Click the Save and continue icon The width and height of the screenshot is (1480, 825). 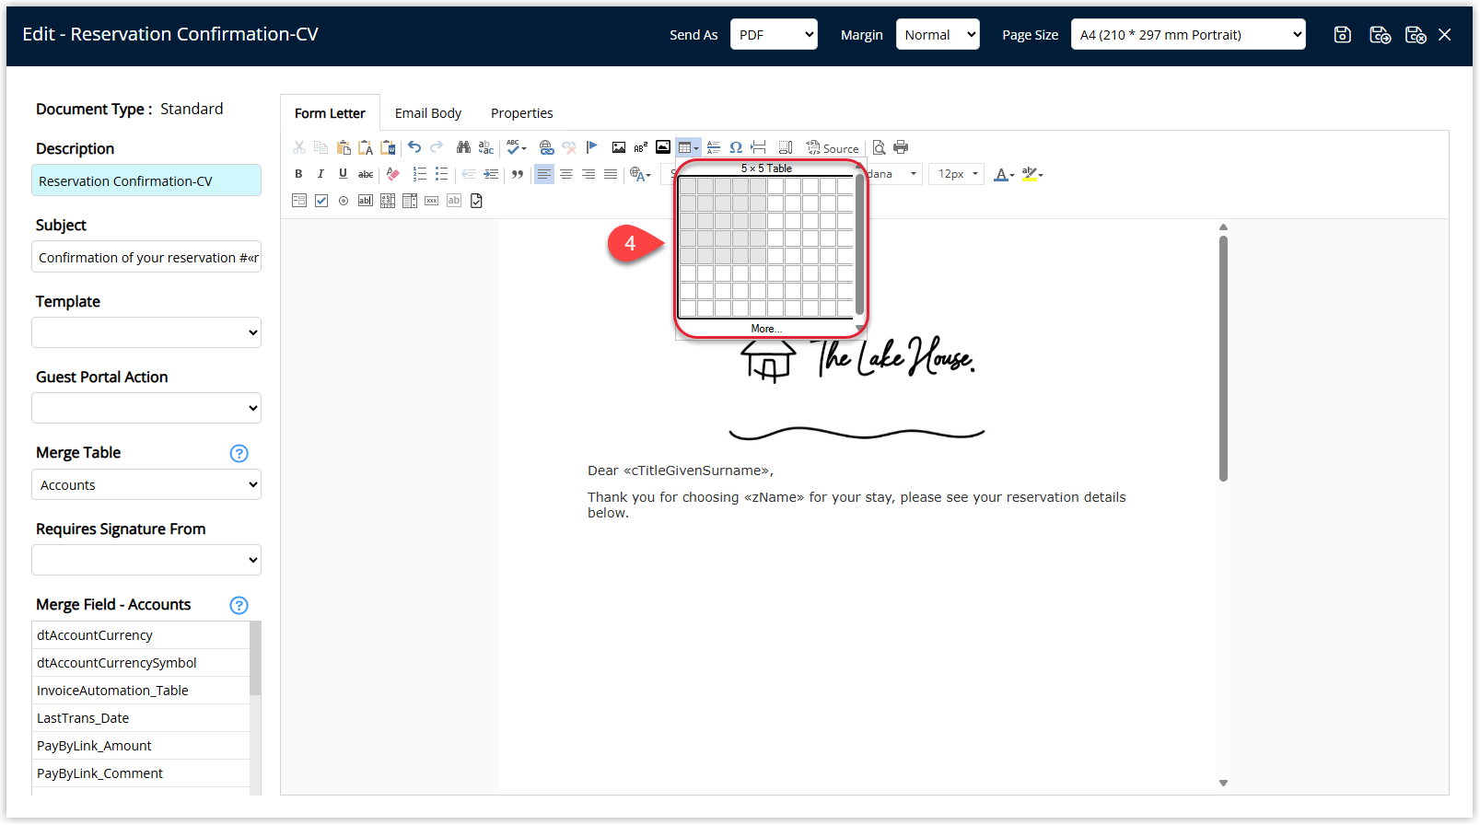tap(1380, 35)
